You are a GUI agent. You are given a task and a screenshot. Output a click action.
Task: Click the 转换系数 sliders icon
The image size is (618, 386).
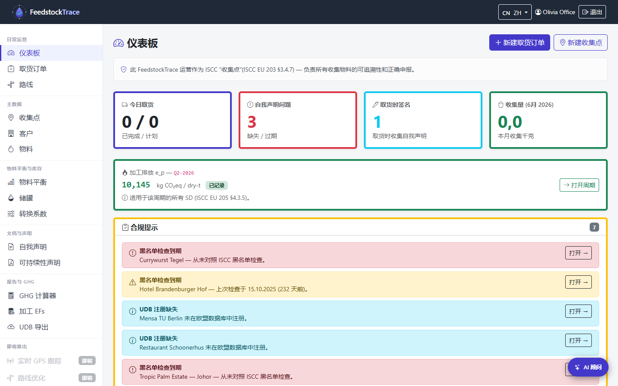pos(11,214)
